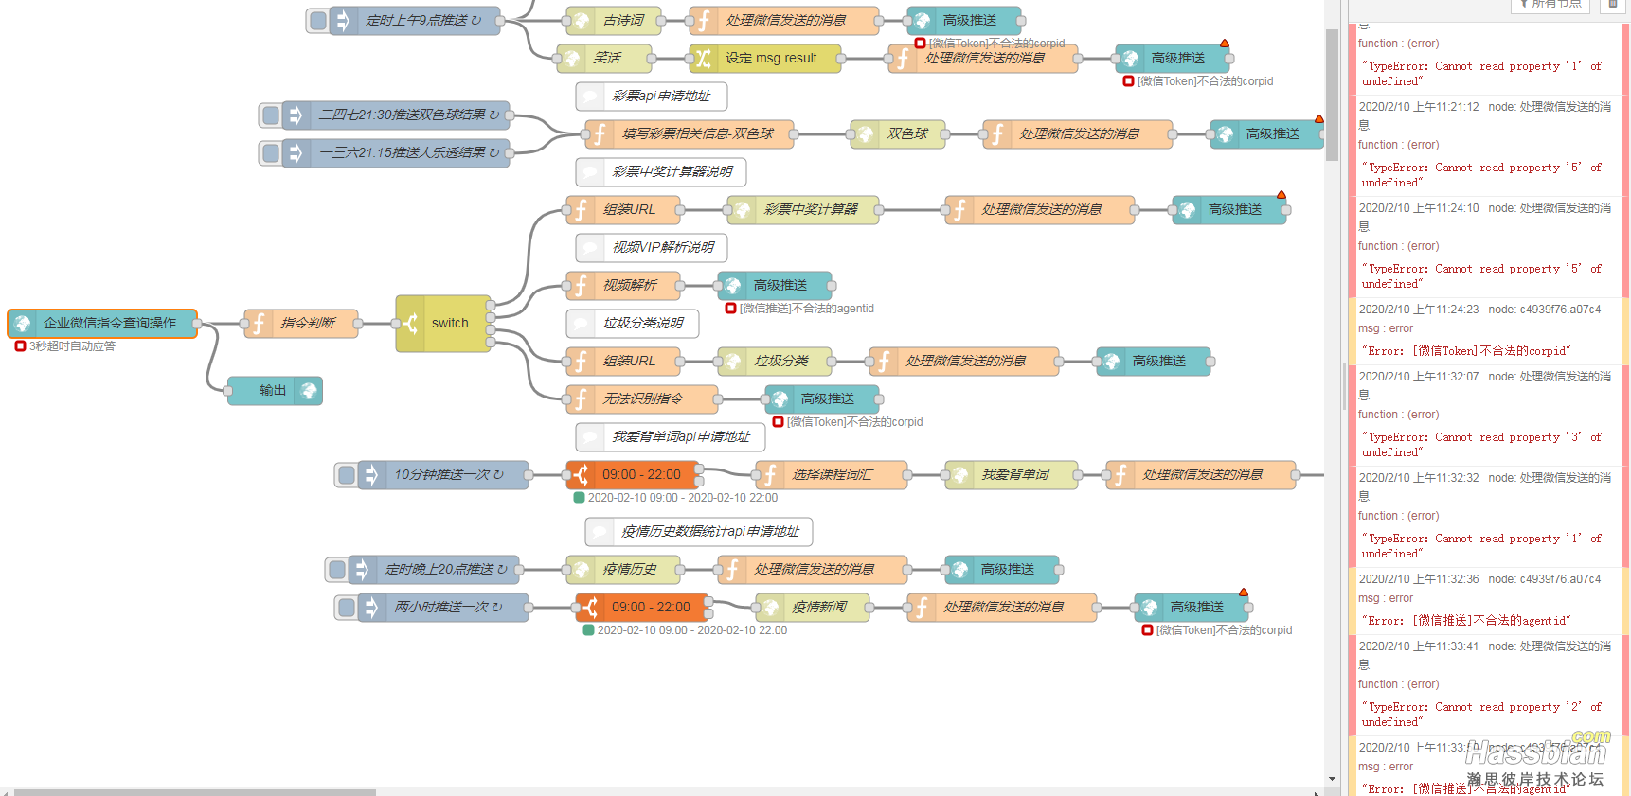Trigger the 10分钟推送一次 inject button

[347, 474]
